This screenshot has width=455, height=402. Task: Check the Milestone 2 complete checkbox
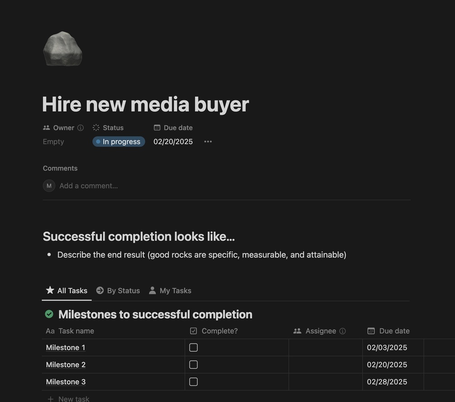194,364
